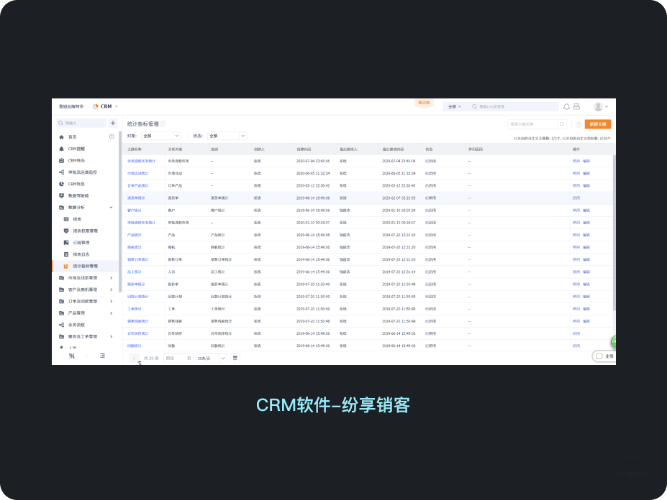Expand the 客户及商机管理 sidebar group
The height and width of the screenshot is (500, 667).
click(112, 290)
